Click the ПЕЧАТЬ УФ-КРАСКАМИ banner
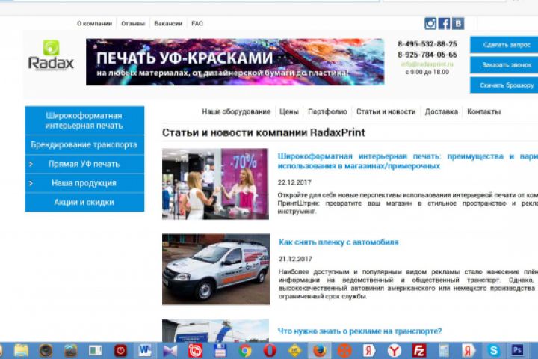538x359 pixels. 235,62
